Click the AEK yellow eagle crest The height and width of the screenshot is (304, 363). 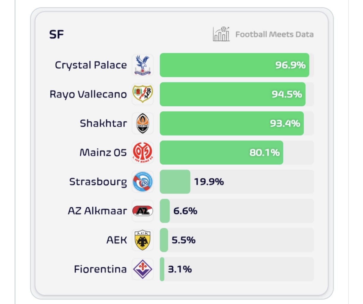143,240
